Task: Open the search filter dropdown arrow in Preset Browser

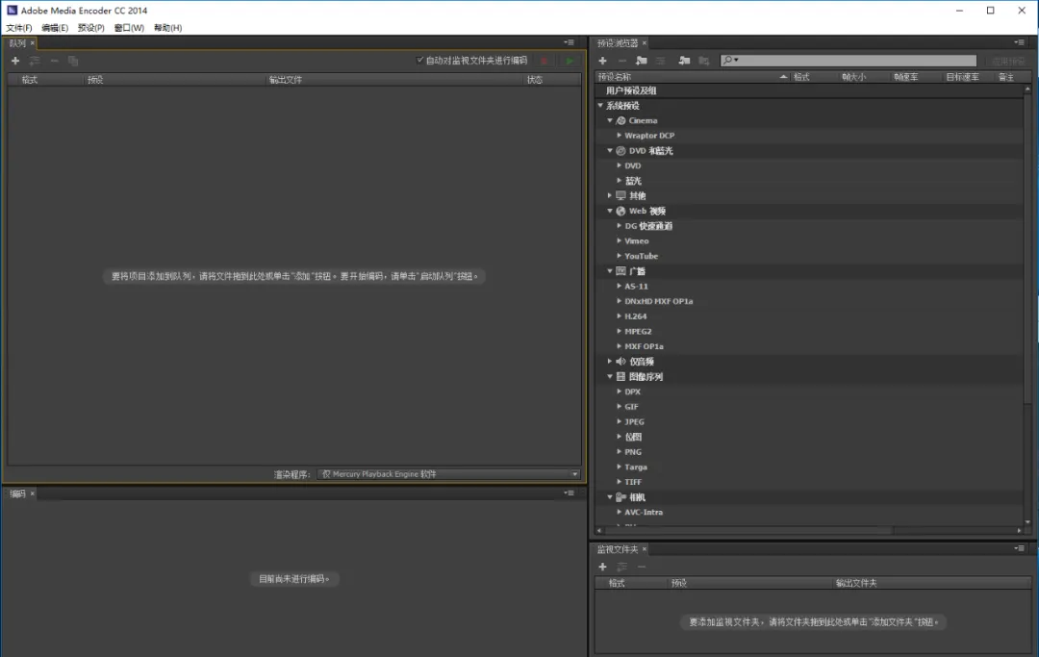Action: pos(736,61)
